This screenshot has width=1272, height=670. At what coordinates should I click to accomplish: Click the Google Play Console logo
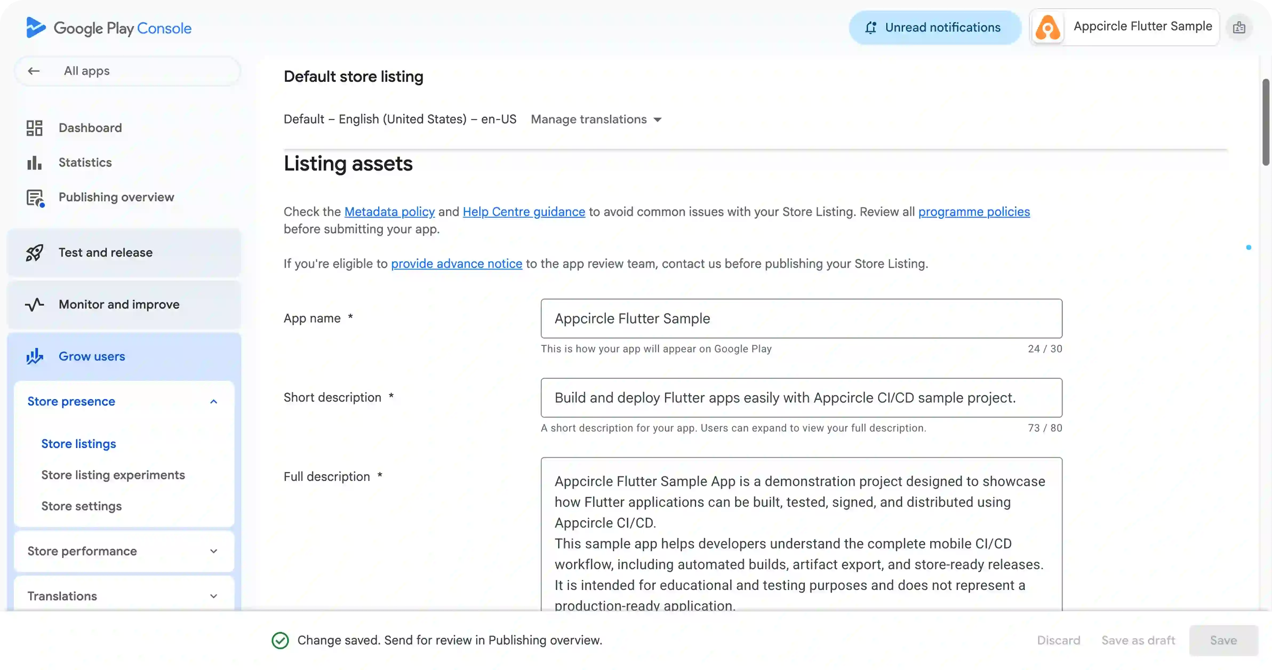tap(109, 28)
